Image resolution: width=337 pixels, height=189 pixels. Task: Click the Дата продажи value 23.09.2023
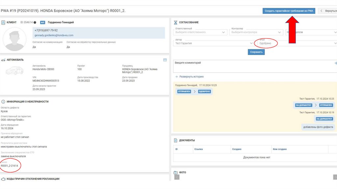click(x=129, y=81)
